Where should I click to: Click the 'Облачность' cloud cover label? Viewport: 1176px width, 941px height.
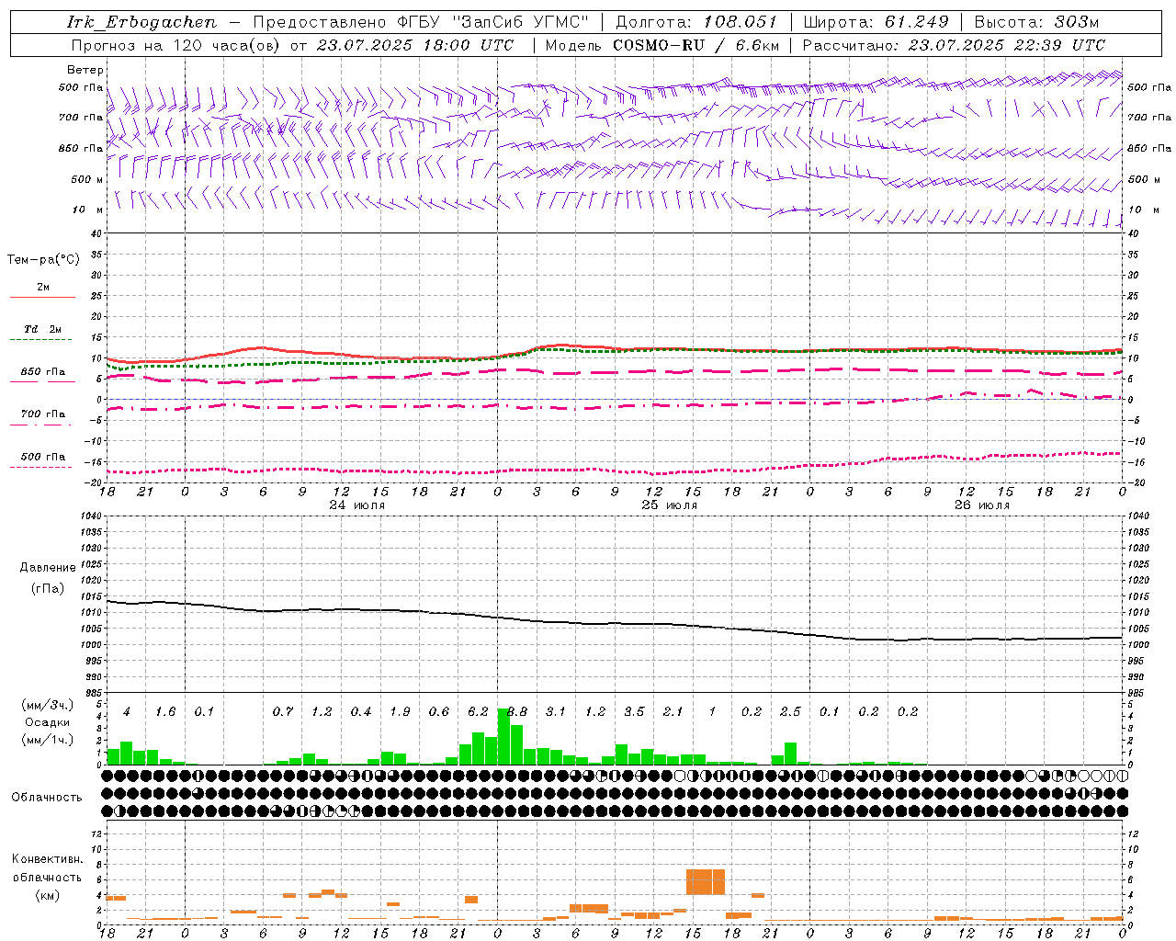pos(47,798)
